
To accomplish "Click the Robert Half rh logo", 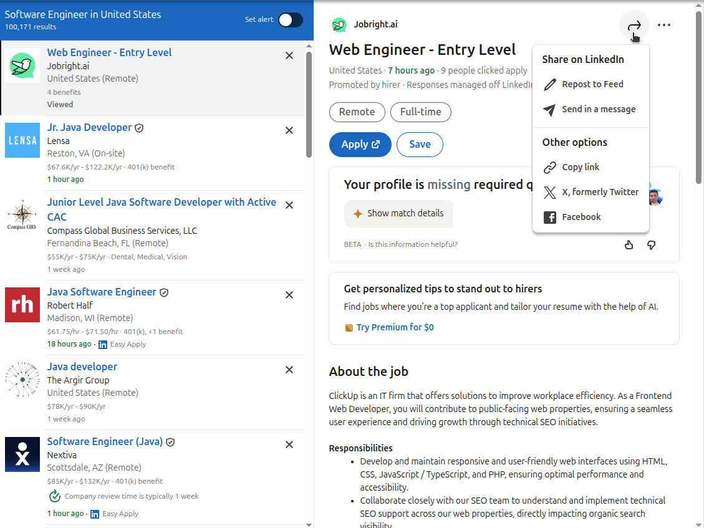I will click(x=22, y=305).
